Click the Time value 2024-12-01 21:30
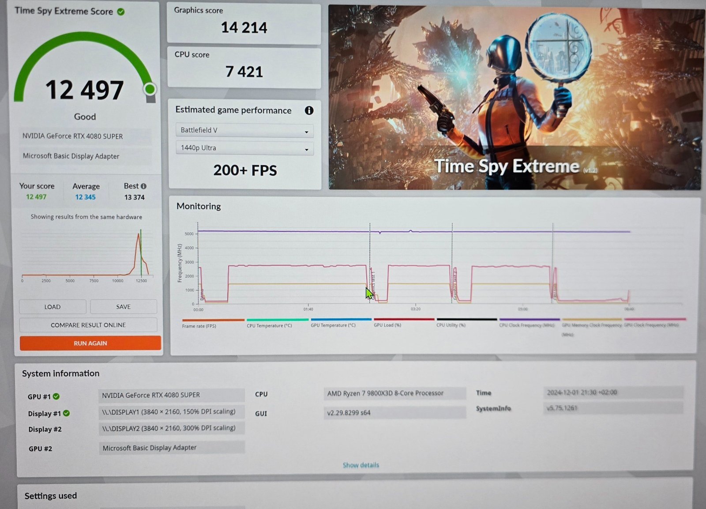This screenshot has height=509, width=706. 613,392
